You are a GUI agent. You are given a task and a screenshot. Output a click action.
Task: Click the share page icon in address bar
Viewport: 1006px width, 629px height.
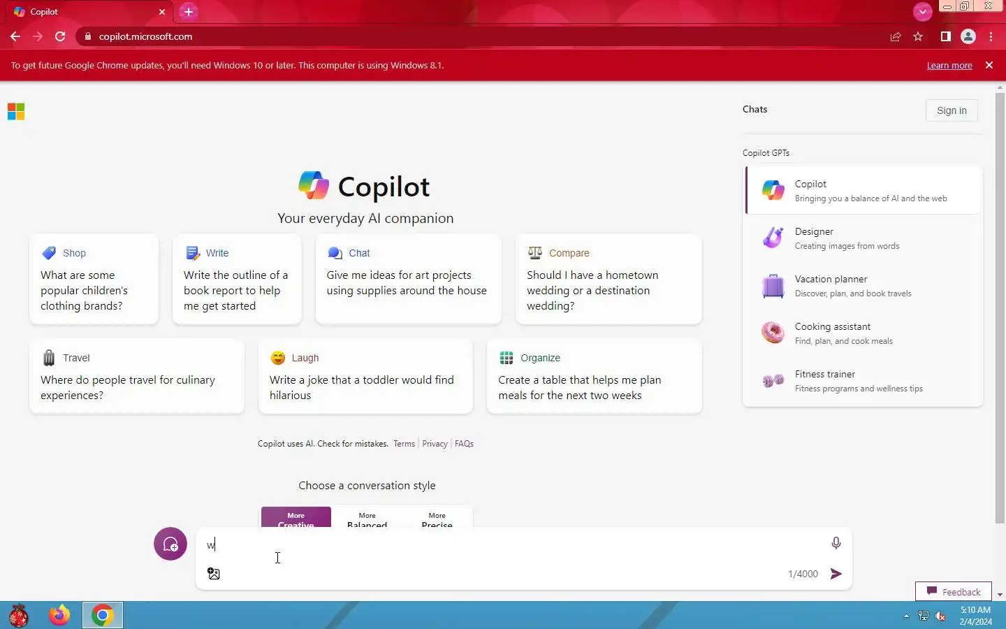point(896,36)
